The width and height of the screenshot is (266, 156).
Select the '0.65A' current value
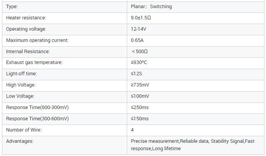(x=137, y=40)
